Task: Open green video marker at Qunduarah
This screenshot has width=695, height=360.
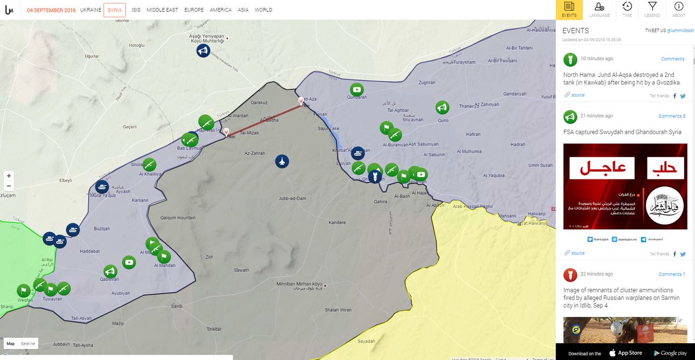Action: point(357,90)
